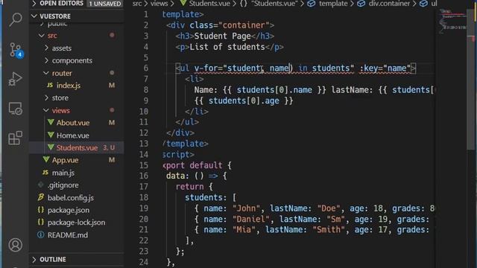Open Source Control view with 4 badge
The width and height of the screenshot is (477, 268).
click(16, 50)
